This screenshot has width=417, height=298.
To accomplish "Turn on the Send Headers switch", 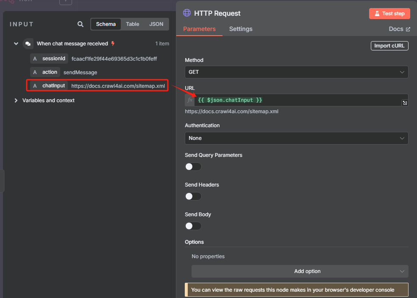I will tap(193, 196).
